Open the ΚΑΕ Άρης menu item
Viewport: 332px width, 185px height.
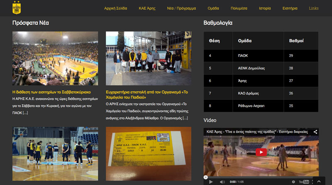click(x=147, y=8)
